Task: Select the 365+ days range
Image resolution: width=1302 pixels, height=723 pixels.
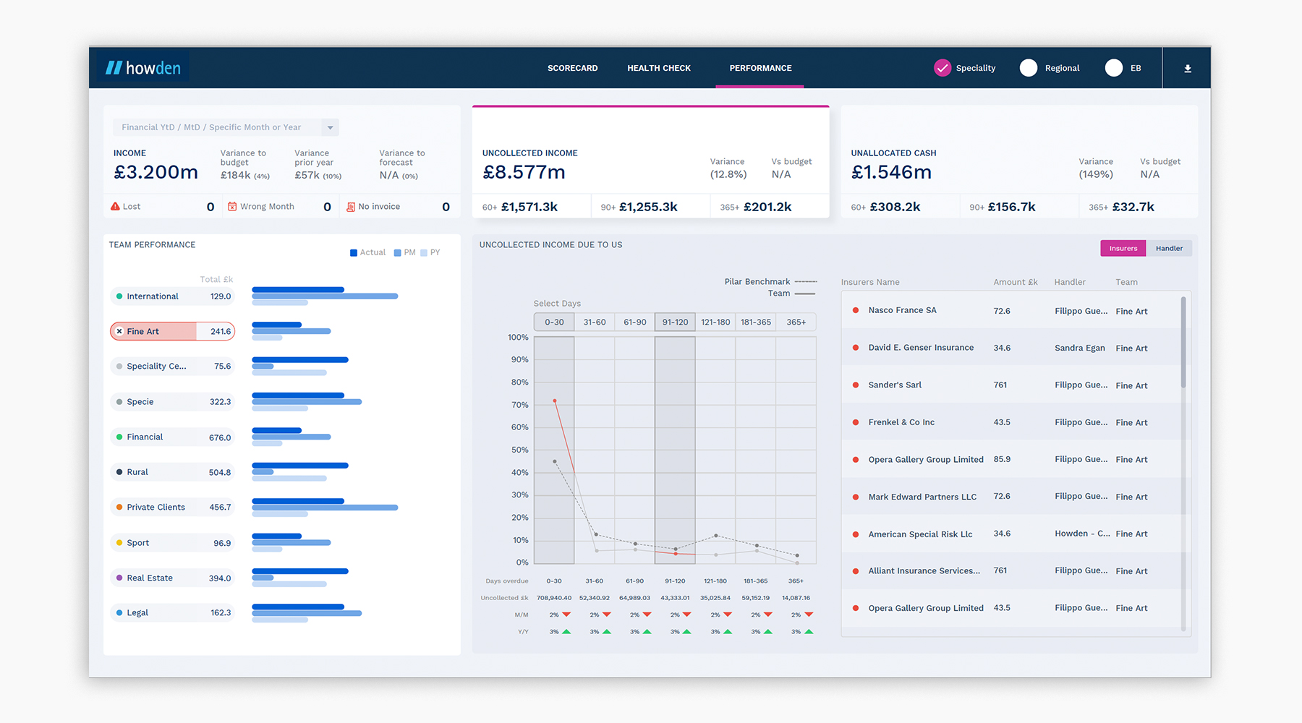Action: pyautogui.click(x=796, y=322)
